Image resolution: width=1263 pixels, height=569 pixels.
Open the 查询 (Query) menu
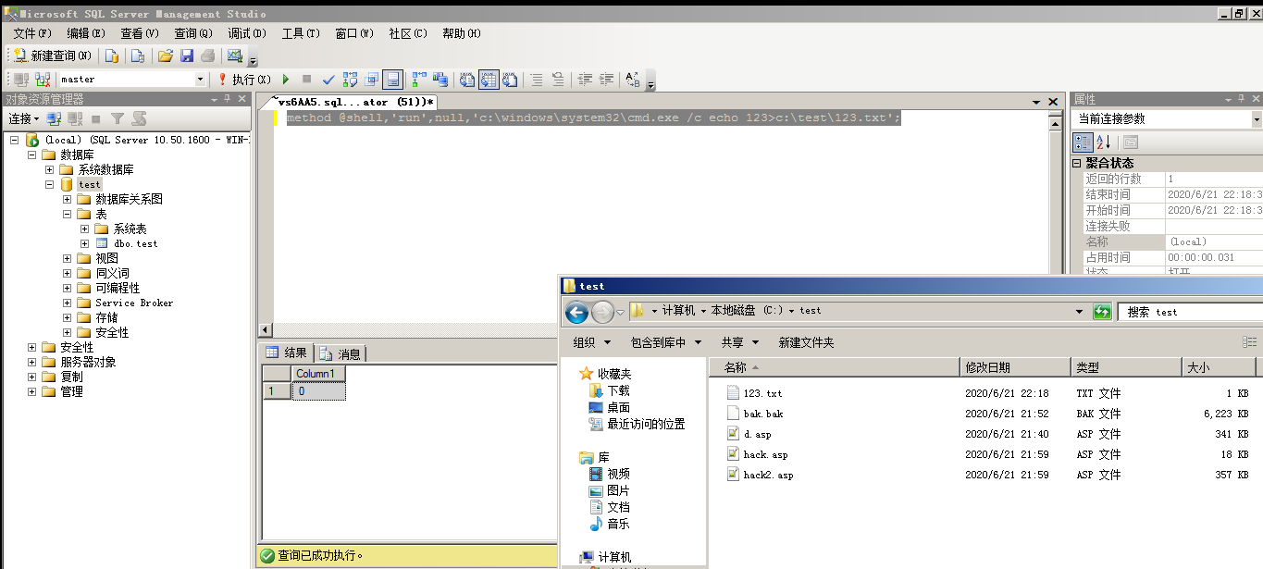tap(192, 33)
